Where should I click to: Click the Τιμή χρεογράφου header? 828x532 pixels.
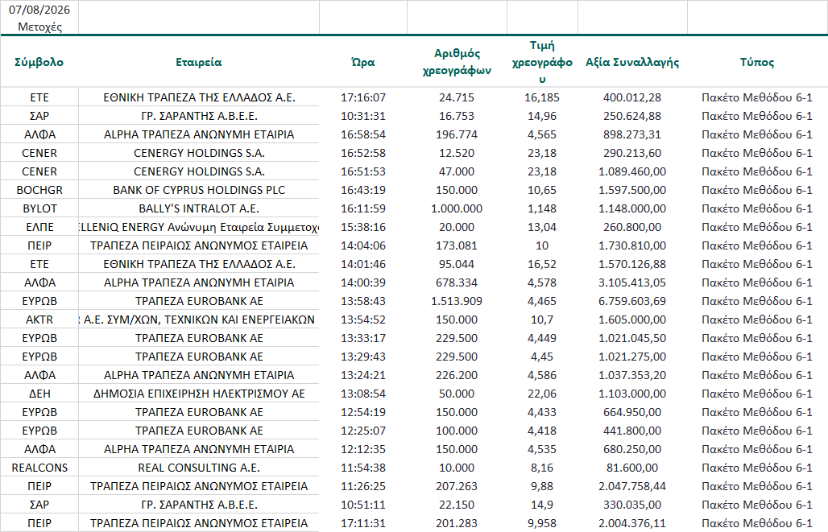(542, 62)
